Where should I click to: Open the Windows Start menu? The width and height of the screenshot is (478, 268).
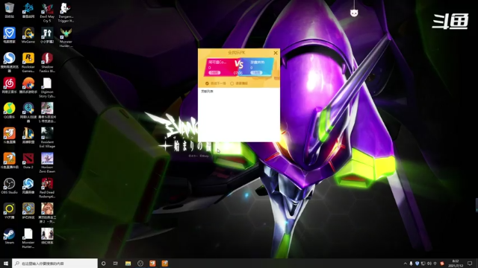pyautogui.click(x=6, y=264)
